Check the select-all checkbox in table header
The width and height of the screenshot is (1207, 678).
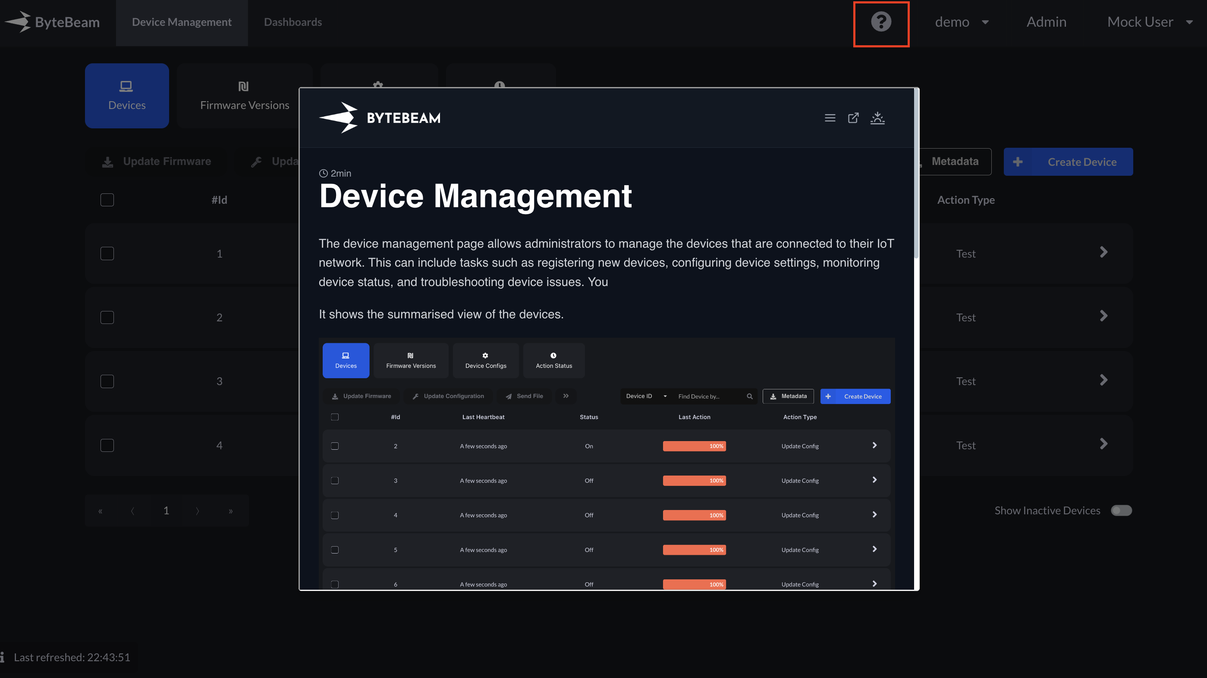coord(107,200)
